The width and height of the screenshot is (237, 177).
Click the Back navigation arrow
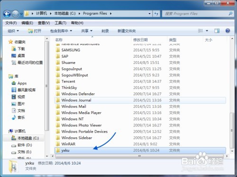click(7, 14)
